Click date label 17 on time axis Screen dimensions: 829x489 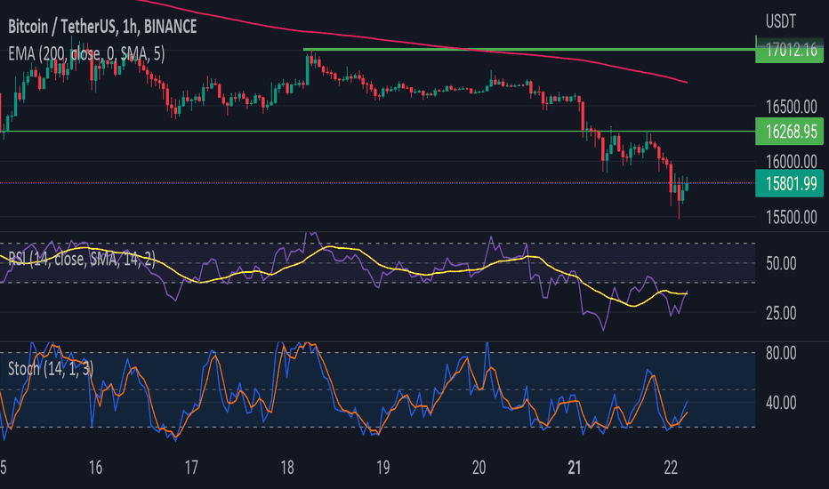(191, 468)
